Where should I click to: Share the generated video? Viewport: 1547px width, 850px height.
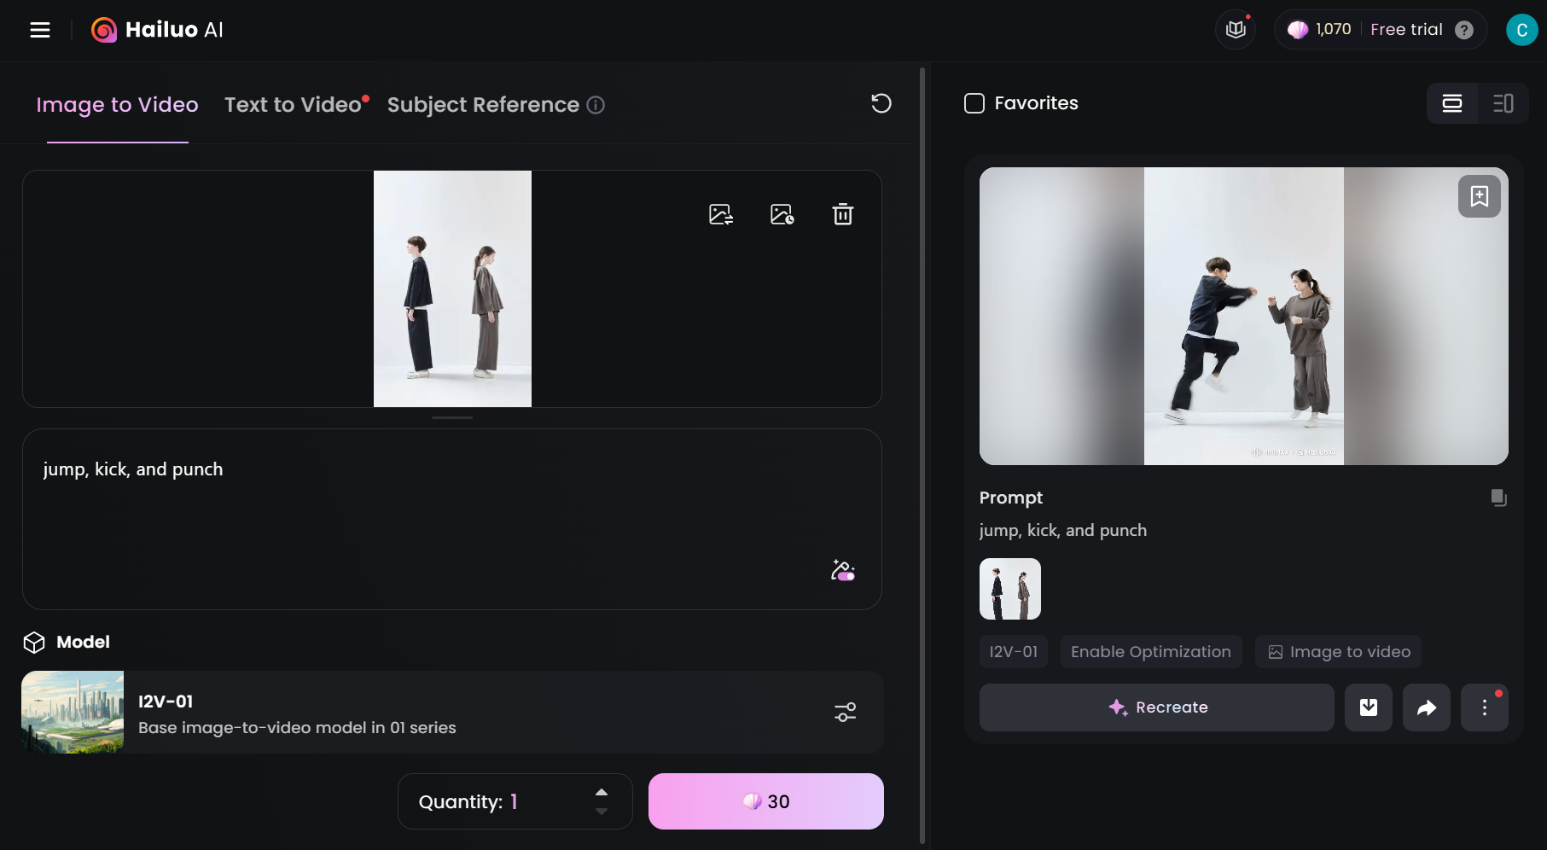pyautogui.click(x=1426, y=707)
